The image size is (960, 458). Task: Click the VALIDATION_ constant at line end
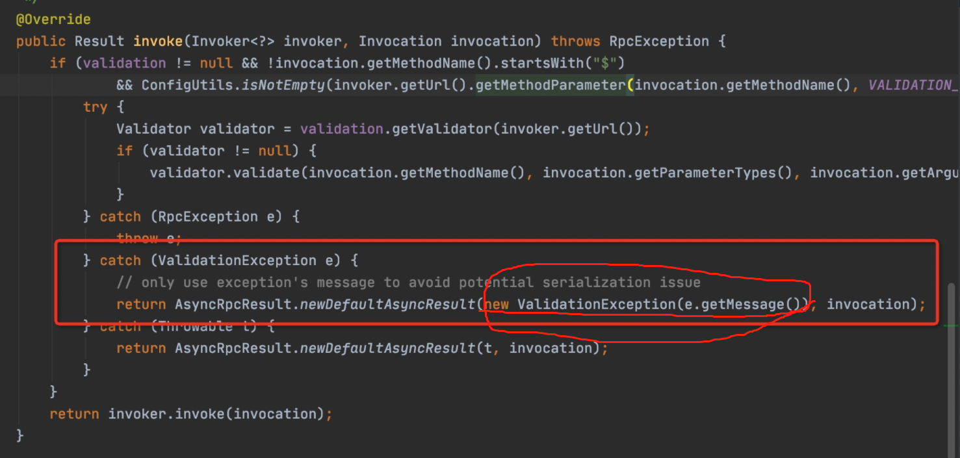coord(914,85)
